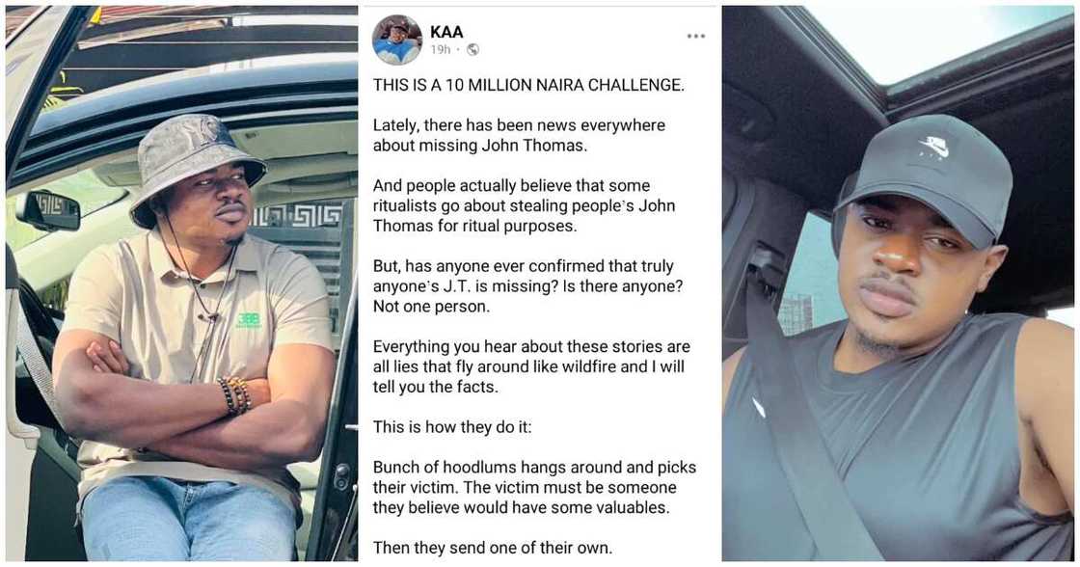Click the 'This is how they do it' line
1080x567 pixels.
pos(449,426)
